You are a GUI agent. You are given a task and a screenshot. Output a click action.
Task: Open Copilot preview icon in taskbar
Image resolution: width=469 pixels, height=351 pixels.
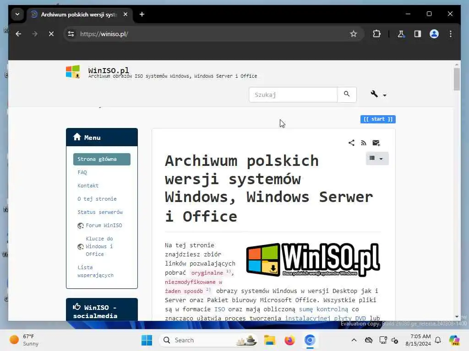point(454,340)
